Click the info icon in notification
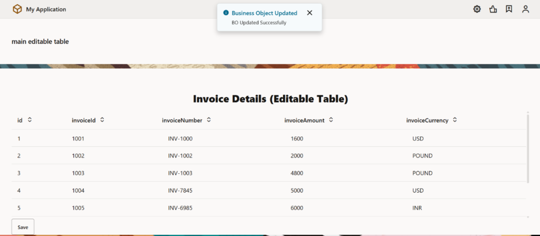Screen dimensions: 540x236 click(226, 13)
